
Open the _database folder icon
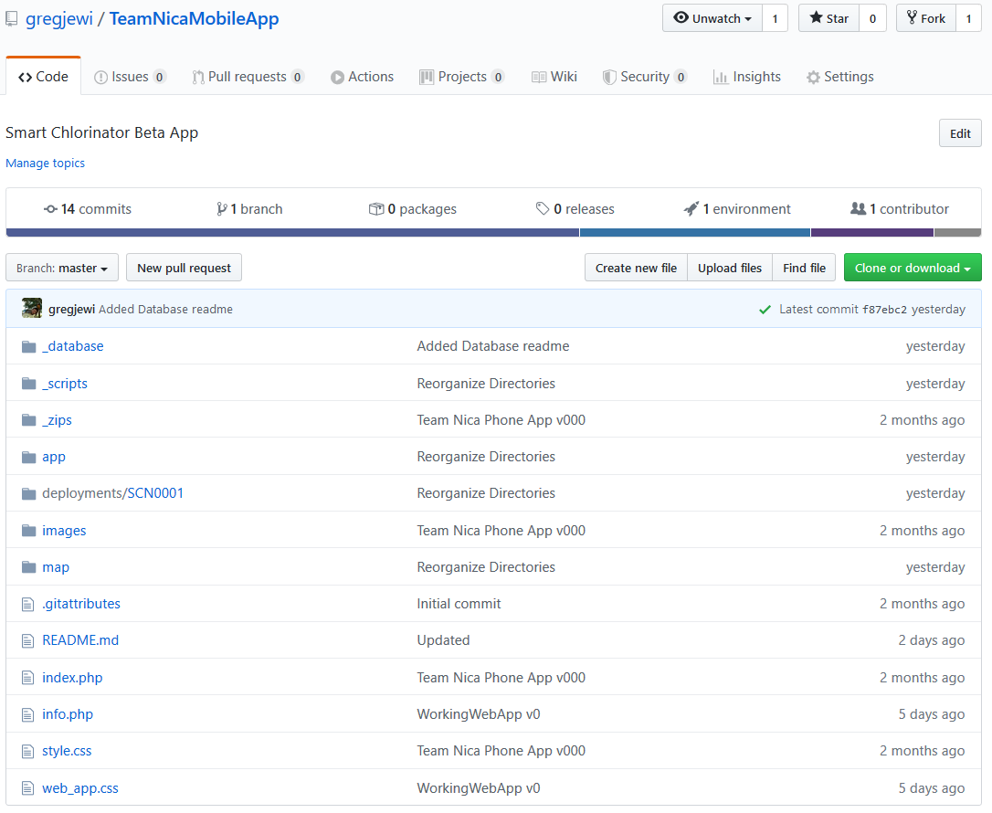tap(28, 347)
